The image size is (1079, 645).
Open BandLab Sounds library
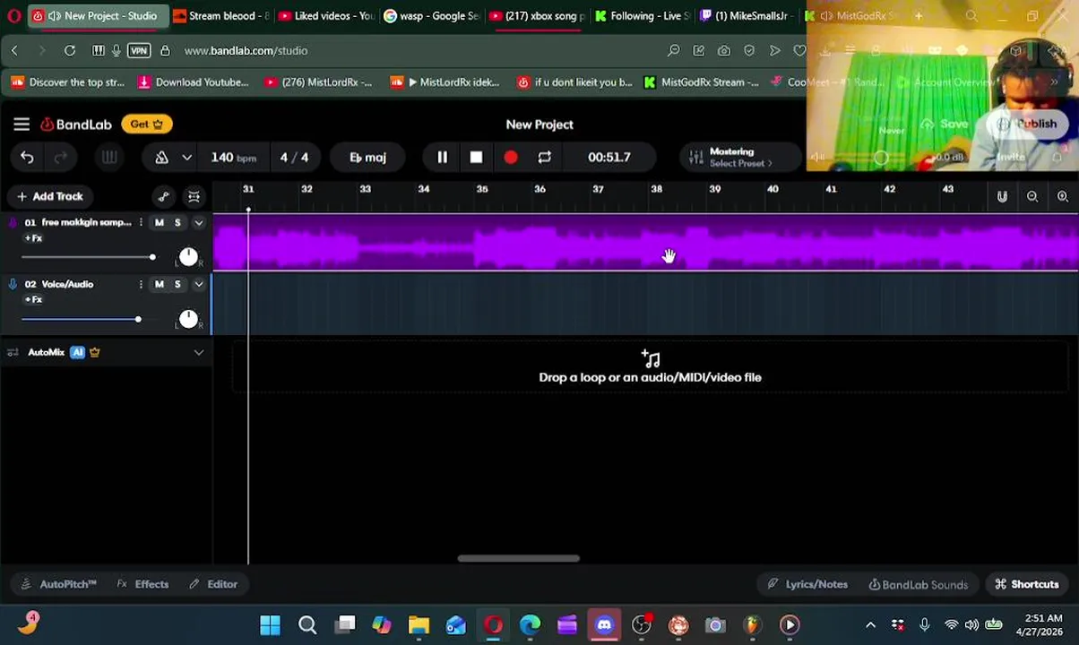(x=919, y=585)
